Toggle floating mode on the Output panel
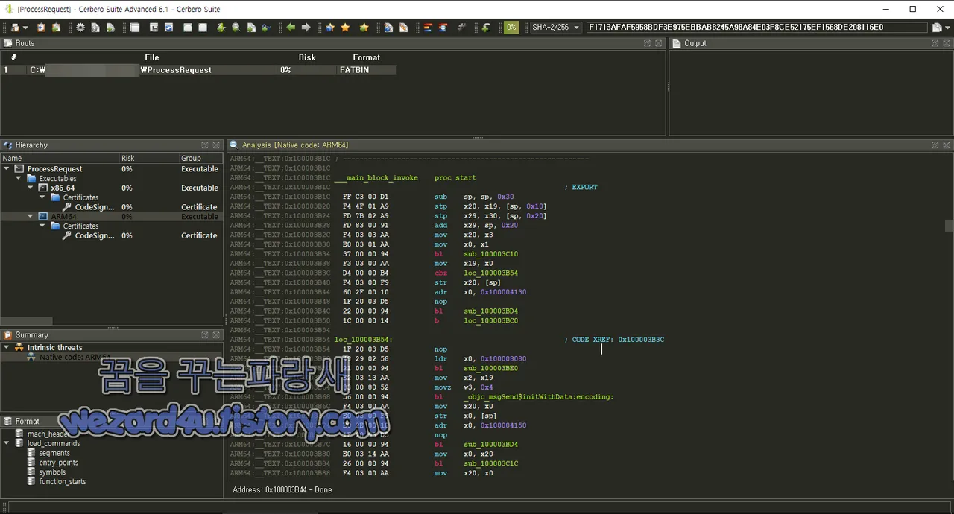This screenshot has height=514, width=954. (x=935, y=43)
